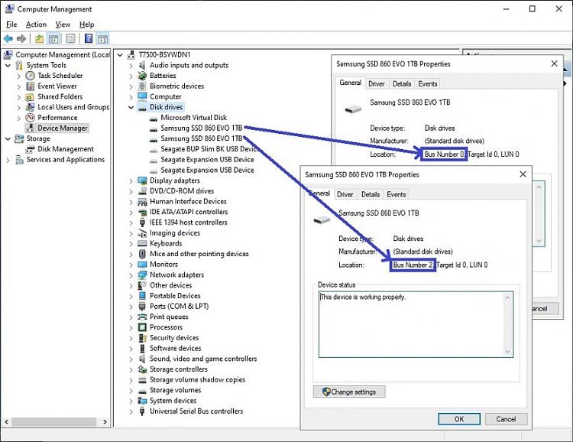
Task: Select the first Samsung SSD 860 EVO 1TB
Action: [202, 128]
